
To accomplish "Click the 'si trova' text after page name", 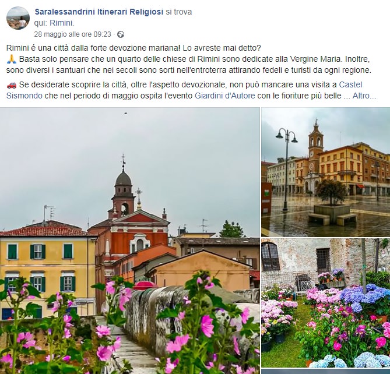I will [x=178, y=12].
